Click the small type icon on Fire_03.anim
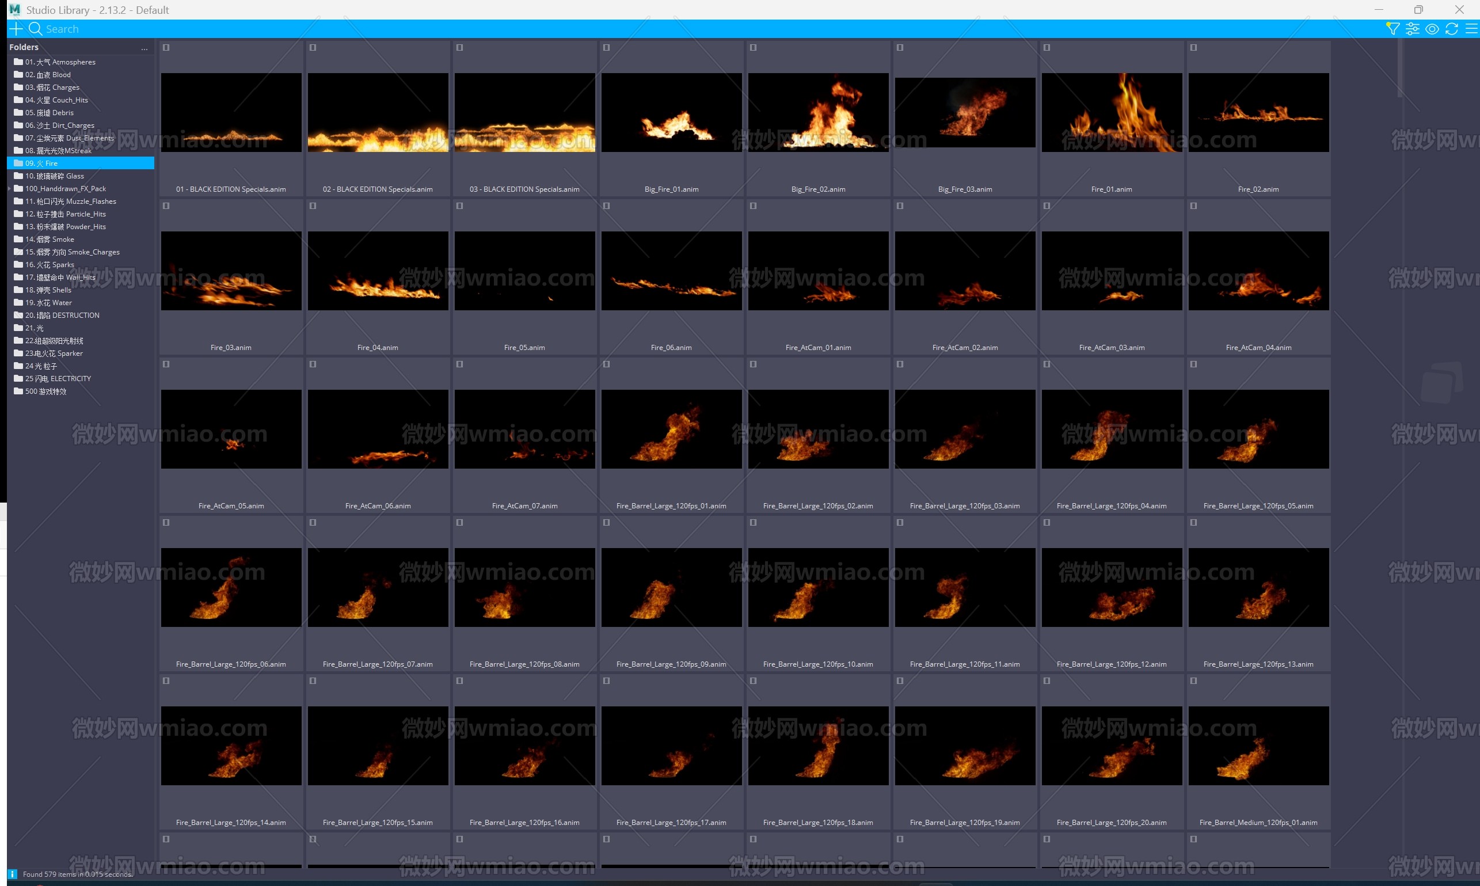The width and height of the screenshot is (1480, 886). [166, 206]
